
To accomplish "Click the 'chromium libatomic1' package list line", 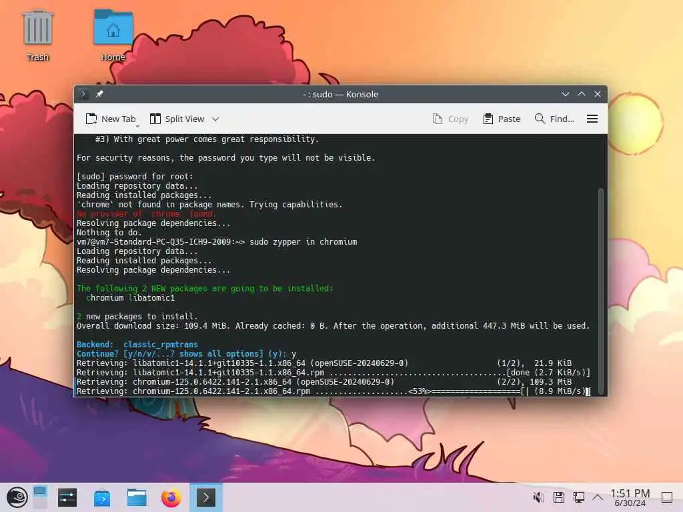I will (130, 298).
